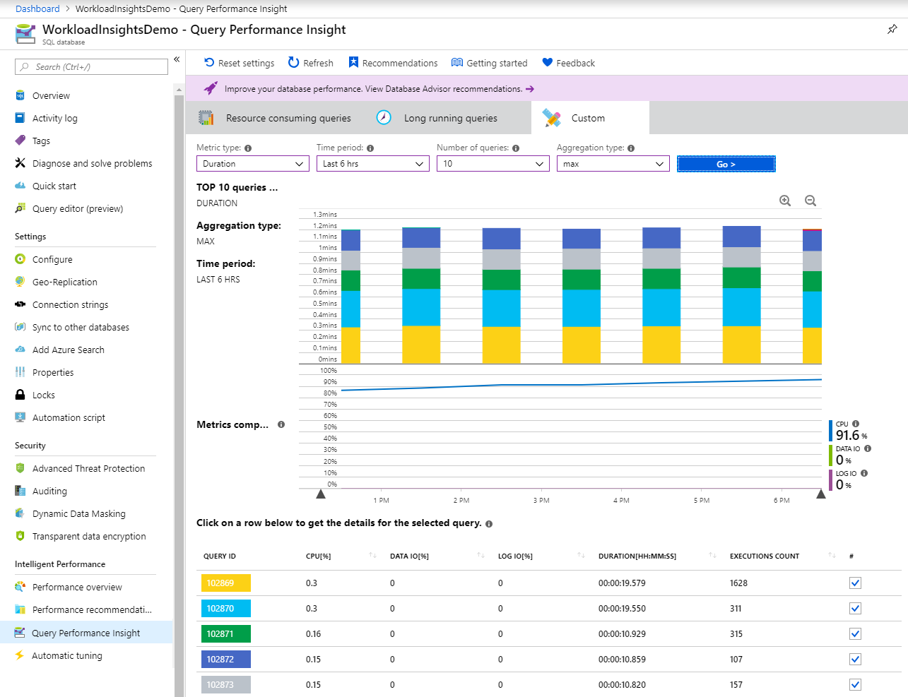The image size is (908, 697).
Task: Click the Reset settings icon
Action: [x=209, y=63]
